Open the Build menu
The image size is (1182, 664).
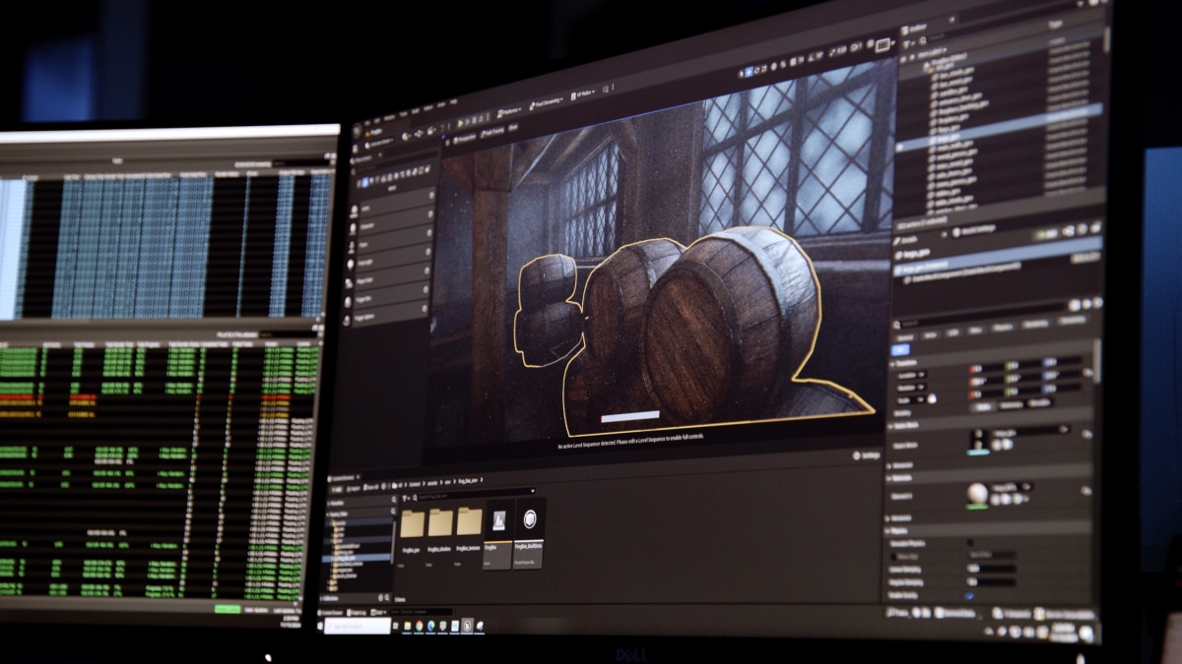[x=416, y=111]
